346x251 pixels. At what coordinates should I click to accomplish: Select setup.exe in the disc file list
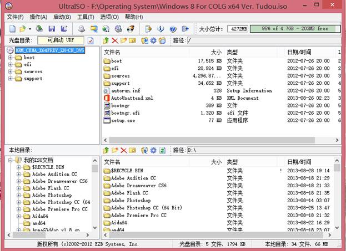[x=123, y=120]
